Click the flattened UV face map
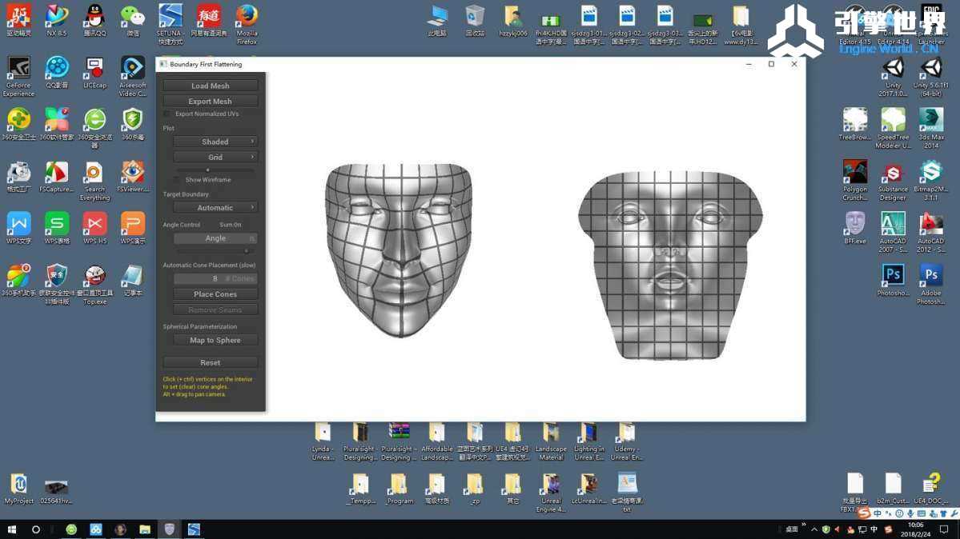Image resolution: width=960 pixels, height=539 pixels. [x=670, y=266]
